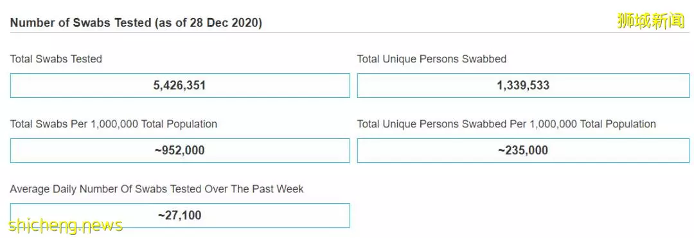Viewport: 694px width, 238px height.
Task: Click the 28 Dec 2020 date in heading
Action: [224, 23]
